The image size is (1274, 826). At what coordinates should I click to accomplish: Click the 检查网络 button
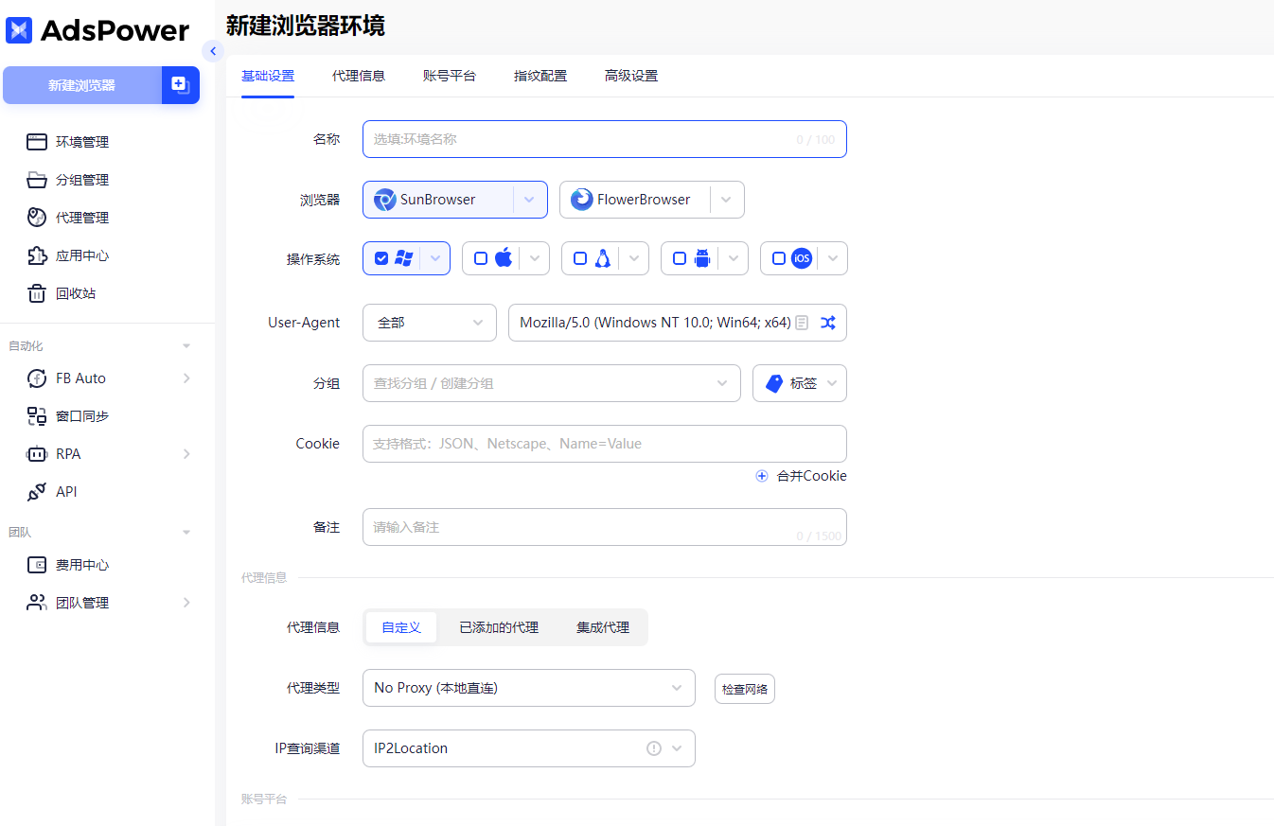point(745,689)
